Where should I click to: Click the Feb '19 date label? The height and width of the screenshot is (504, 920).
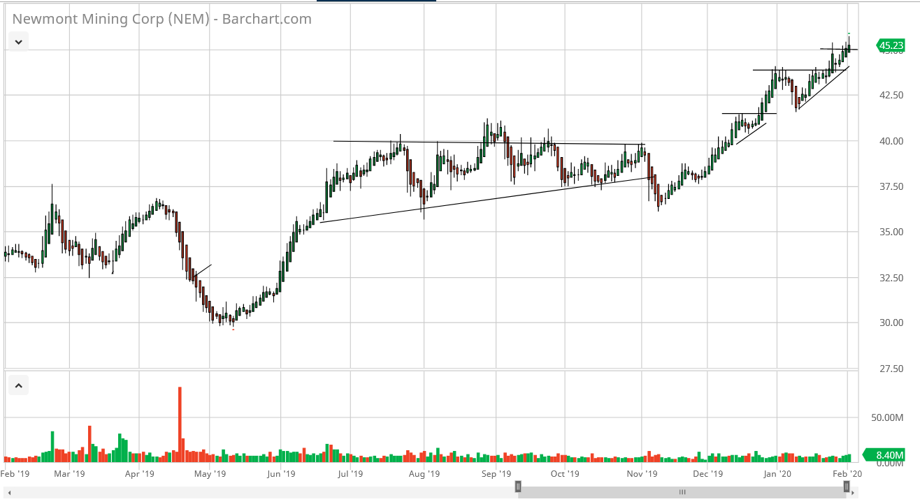[15, 474]
